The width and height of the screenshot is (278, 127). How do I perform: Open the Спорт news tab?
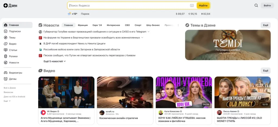coord(138,25)
